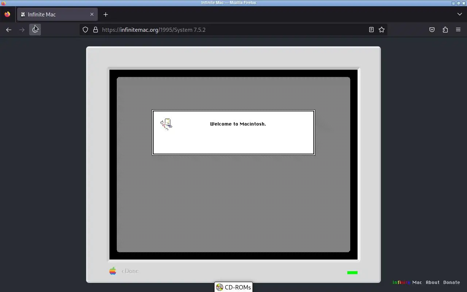Open the Donate link
The width and height of the screenshot is (467, 292).
[452, 283]
